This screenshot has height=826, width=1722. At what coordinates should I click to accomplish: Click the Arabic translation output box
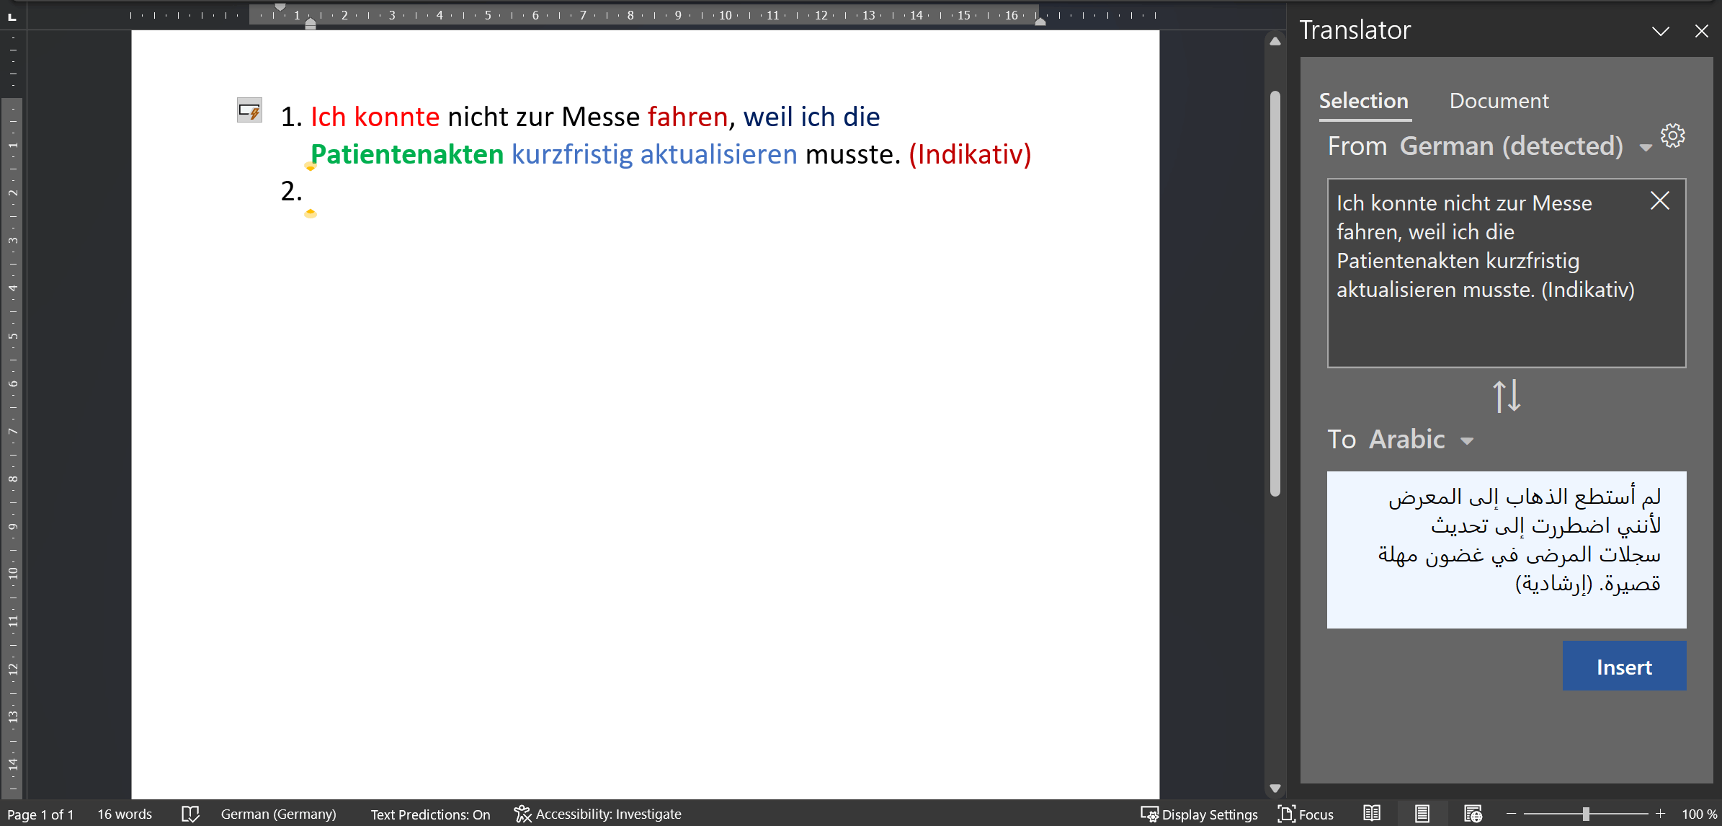click(1507, 550)
